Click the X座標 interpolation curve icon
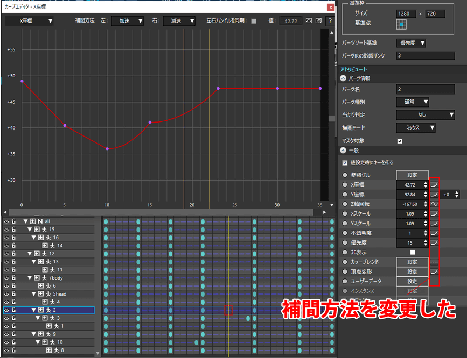The width and height of the screenshot is (467, 358). 434,185
